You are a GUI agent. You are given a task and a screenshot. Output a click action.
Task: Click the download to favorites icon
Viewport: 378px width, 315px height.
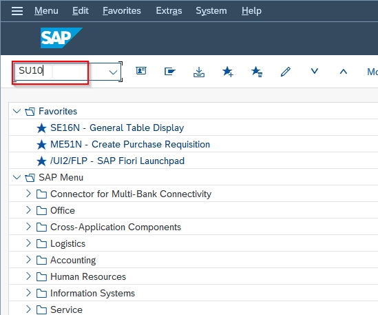pos(199,72)
